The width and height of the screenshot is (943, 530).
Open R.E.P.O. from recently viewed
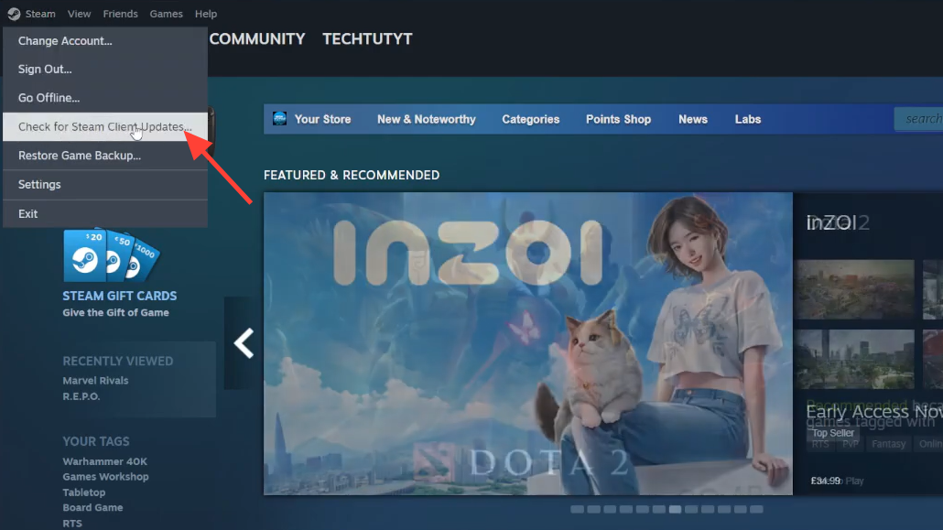click(x=81, y=396)
